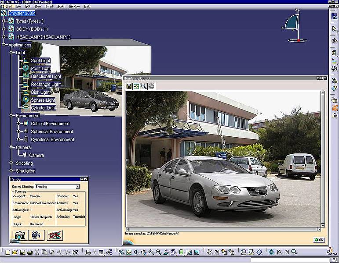Viewport: 339px width, 263px height.
Task: Open the Insert menu
Action: point(49,7)
